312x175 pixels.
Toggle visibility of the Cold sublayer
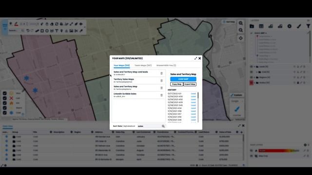tap(252, 72)
